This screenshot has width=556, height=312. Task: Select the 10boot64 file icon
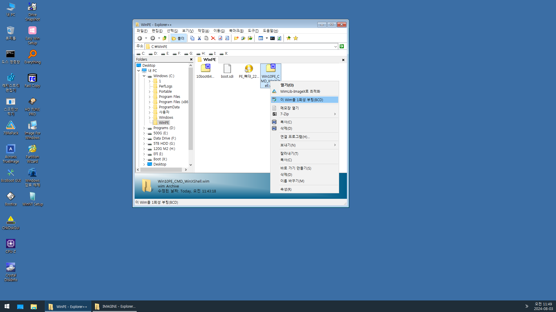pyautogui.click(x=205, y=71)
